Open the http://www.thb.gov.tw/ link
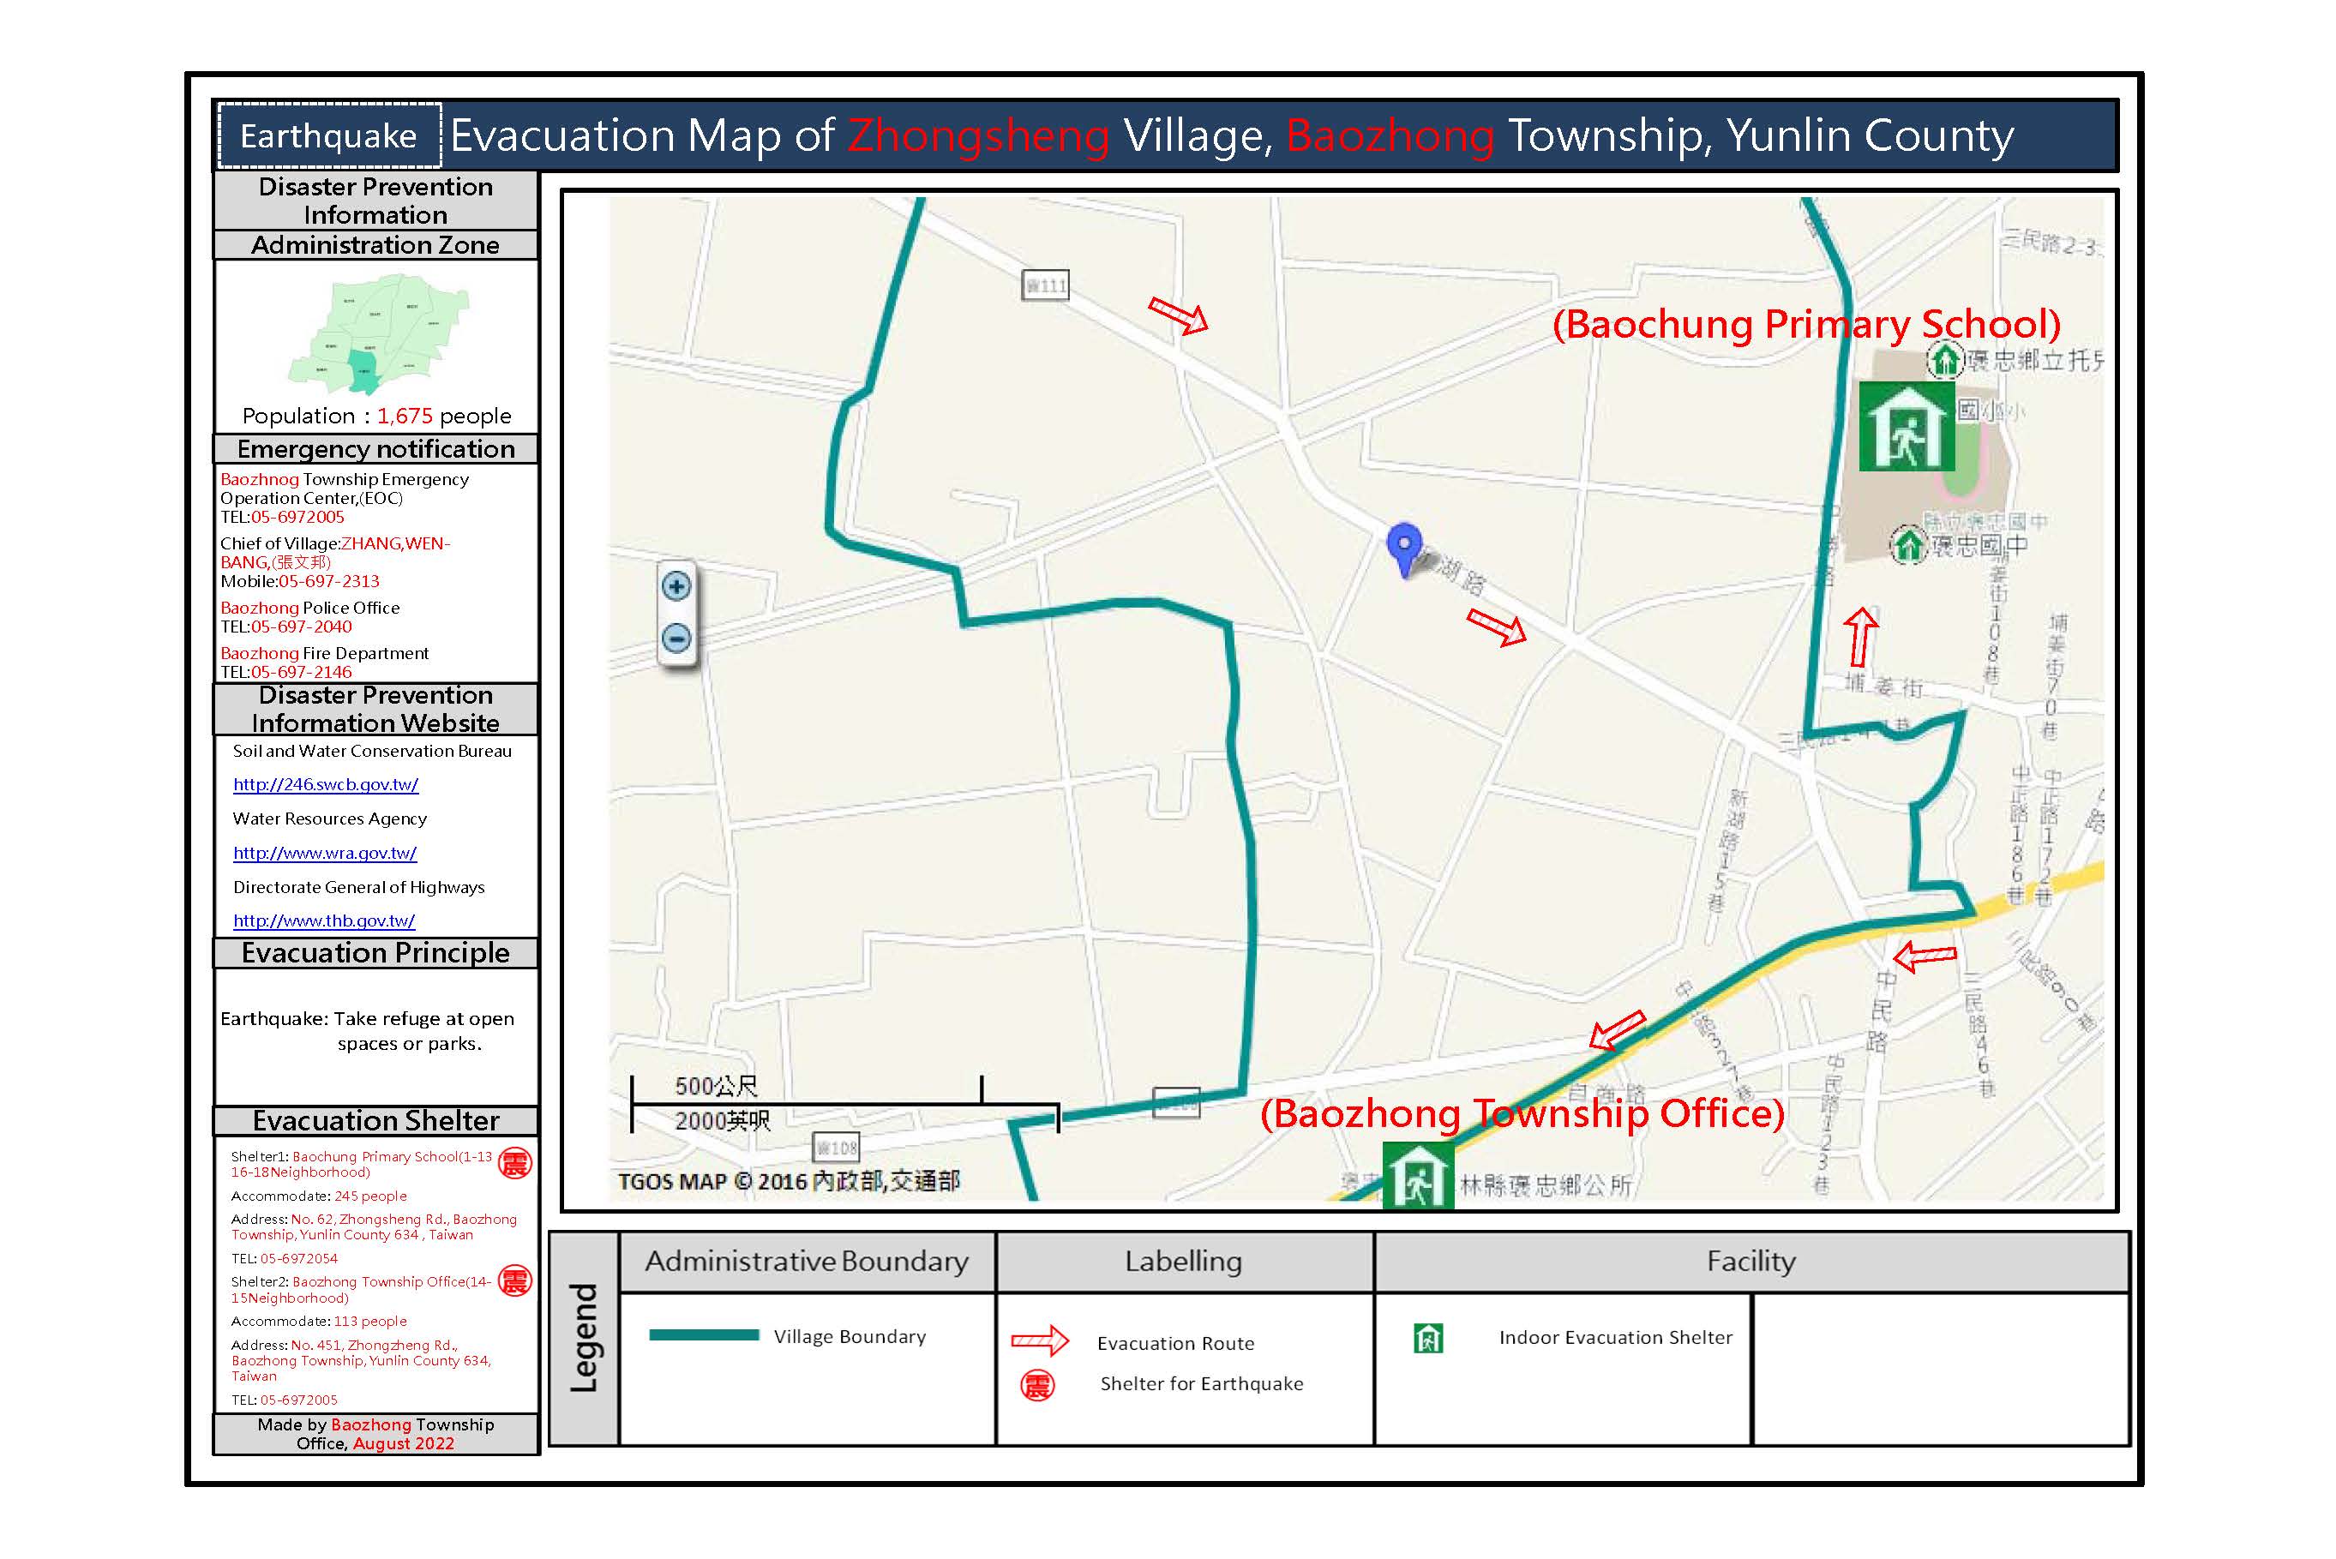This screenshot has width=2336, height=1559. [x=323, y=920]
